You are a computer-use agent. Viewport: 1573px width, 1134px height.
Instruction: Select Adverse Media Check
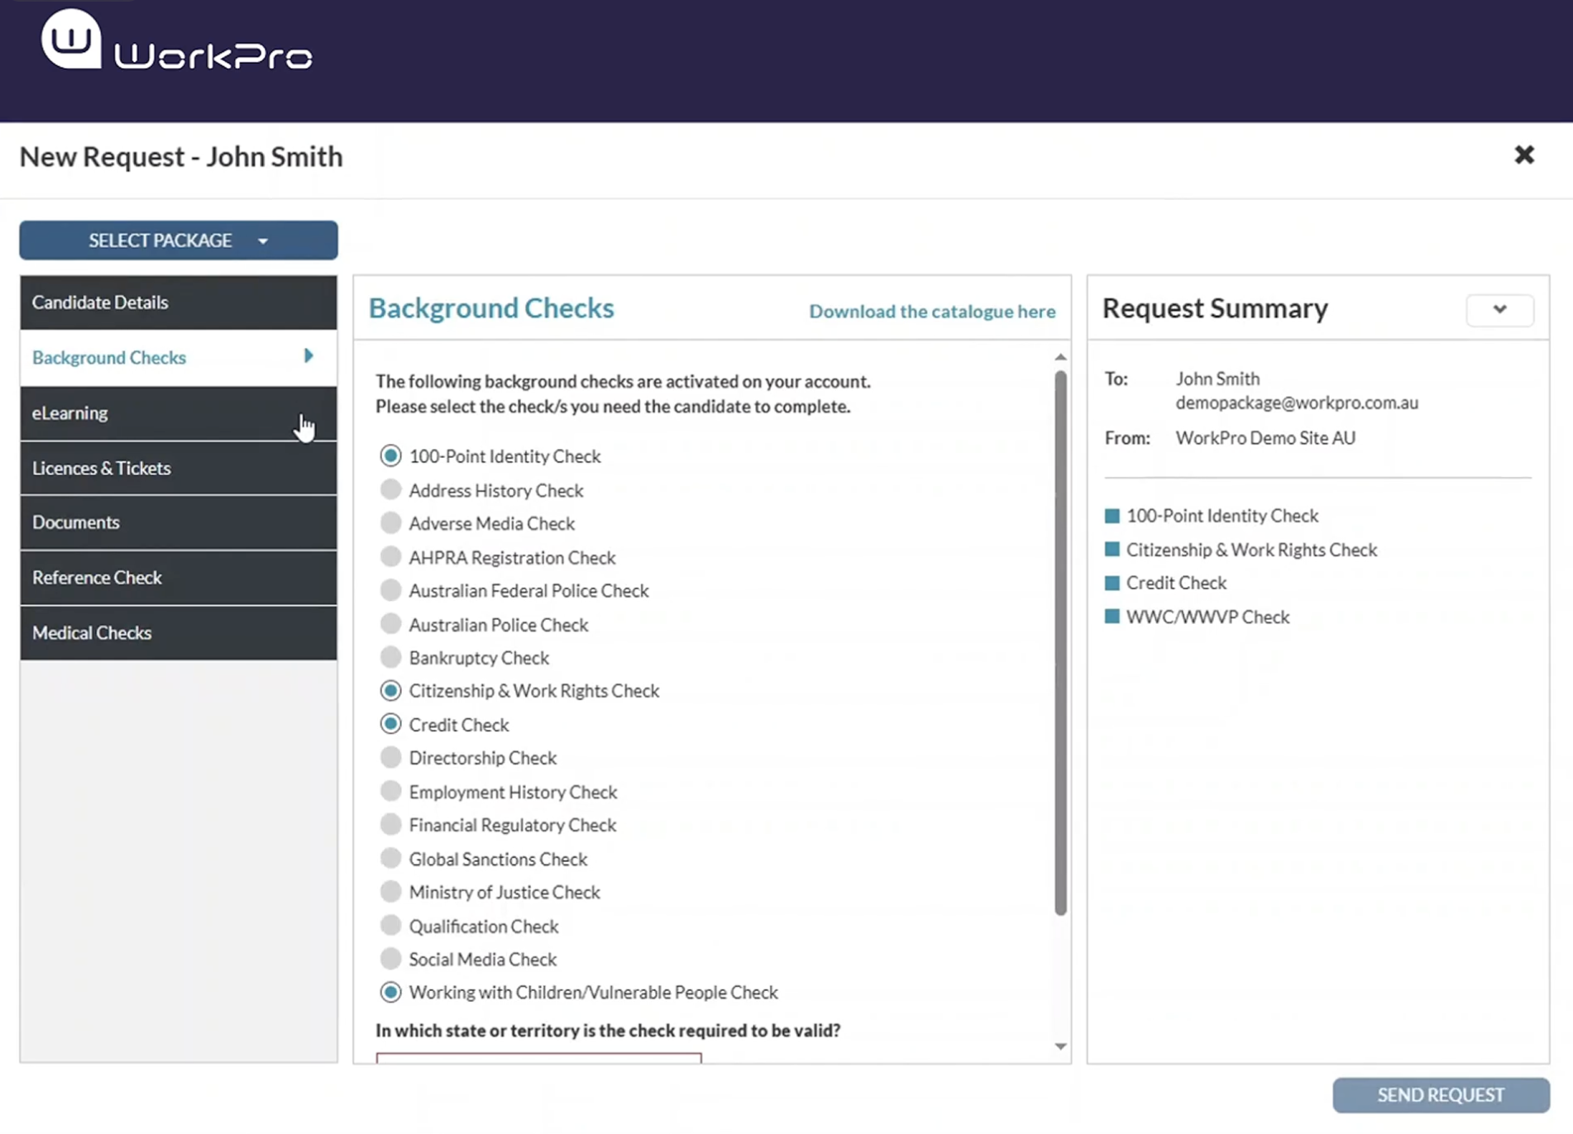pos(390,523)
